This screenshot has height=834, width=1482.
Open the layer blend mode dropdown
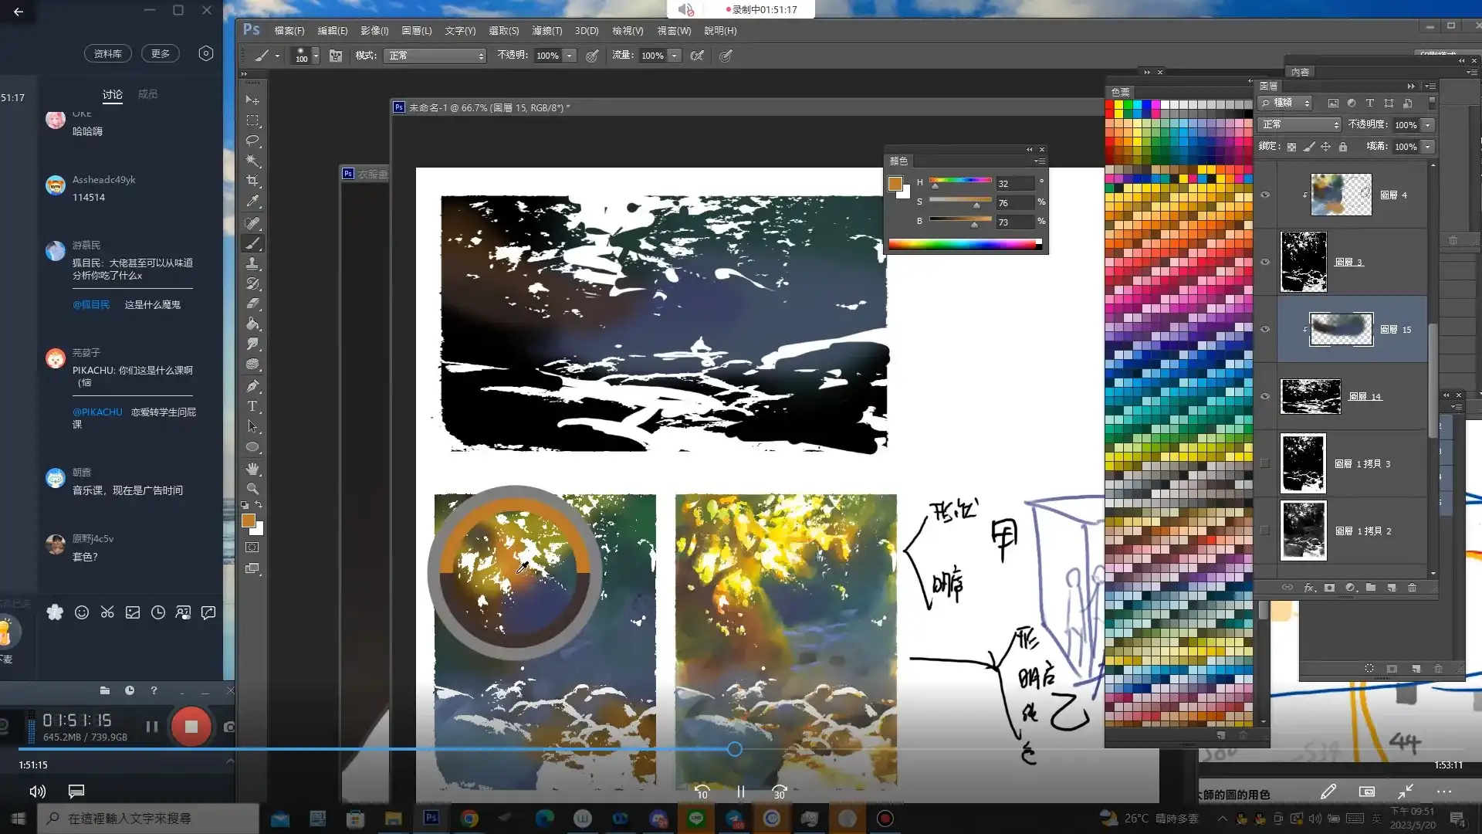[1300, 124]
